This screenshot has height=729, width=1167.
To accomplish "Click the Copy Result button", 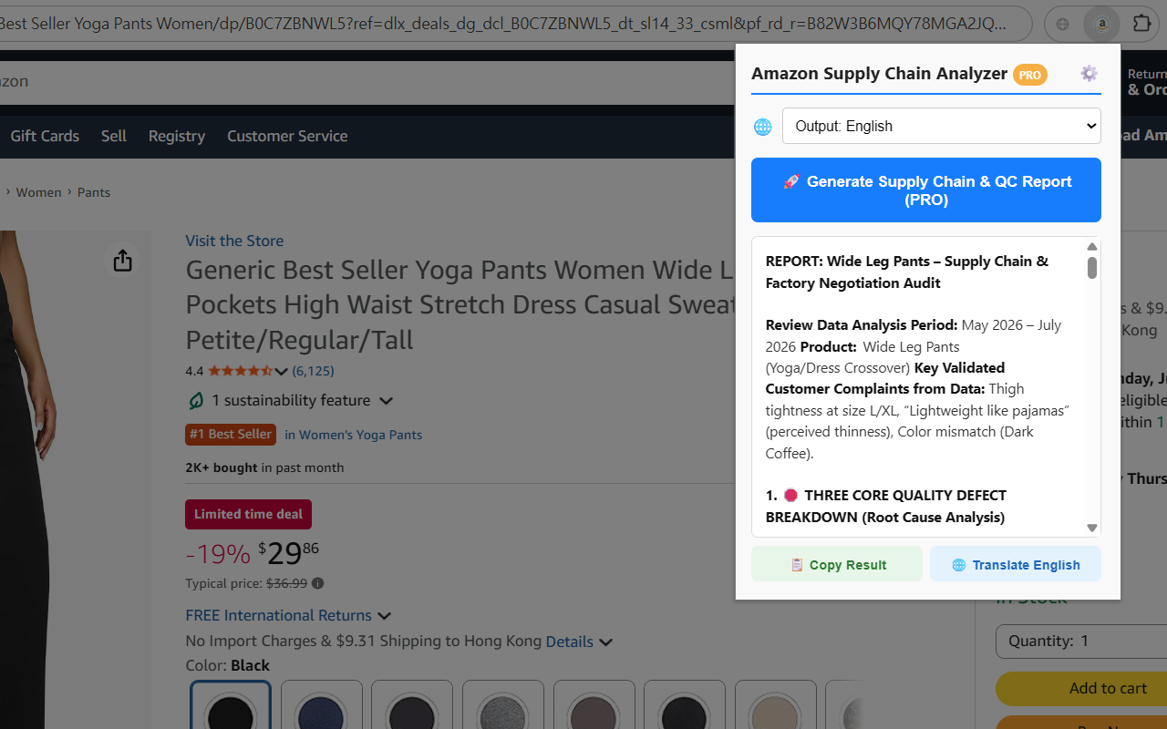I will tap(837, 564).
